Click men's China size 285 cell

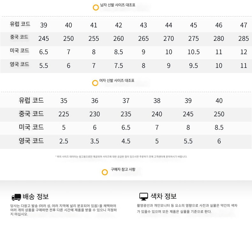pos(244,39)
